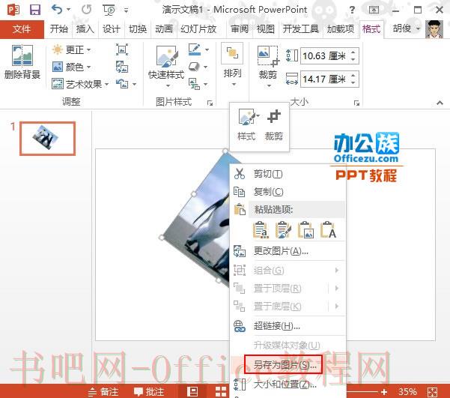Paste as picture icon

tap(305, 230)
